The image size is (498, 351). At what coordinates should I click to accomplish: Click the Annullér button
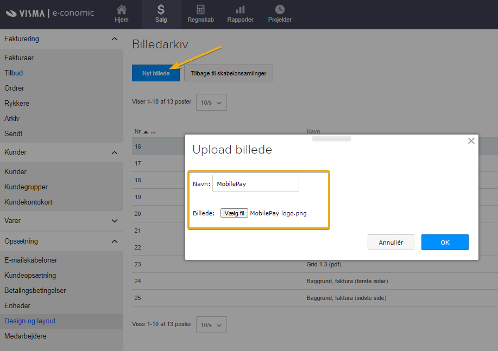pyautogui.click(x=390, y=242)
